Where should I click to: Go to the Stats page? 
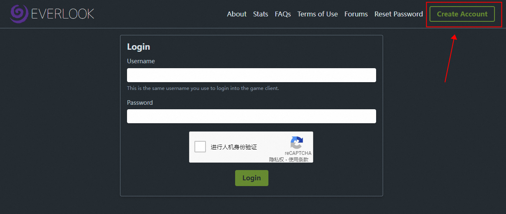click(x=261, y=14)
